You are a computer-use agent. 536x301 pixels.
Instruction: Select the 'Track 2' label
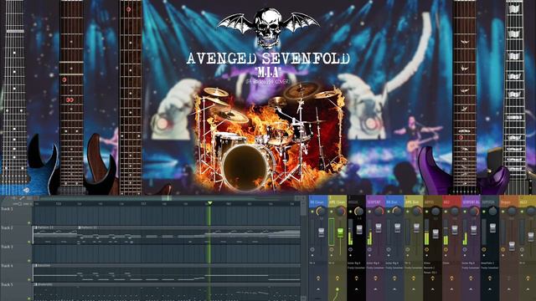7,227
